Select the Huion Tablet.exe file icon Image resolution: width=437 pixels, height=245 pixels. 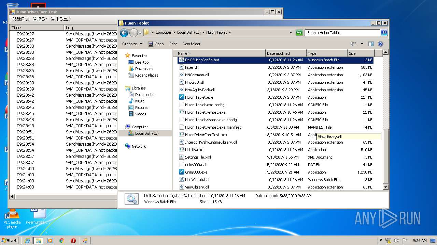click(x=182, y=97)
